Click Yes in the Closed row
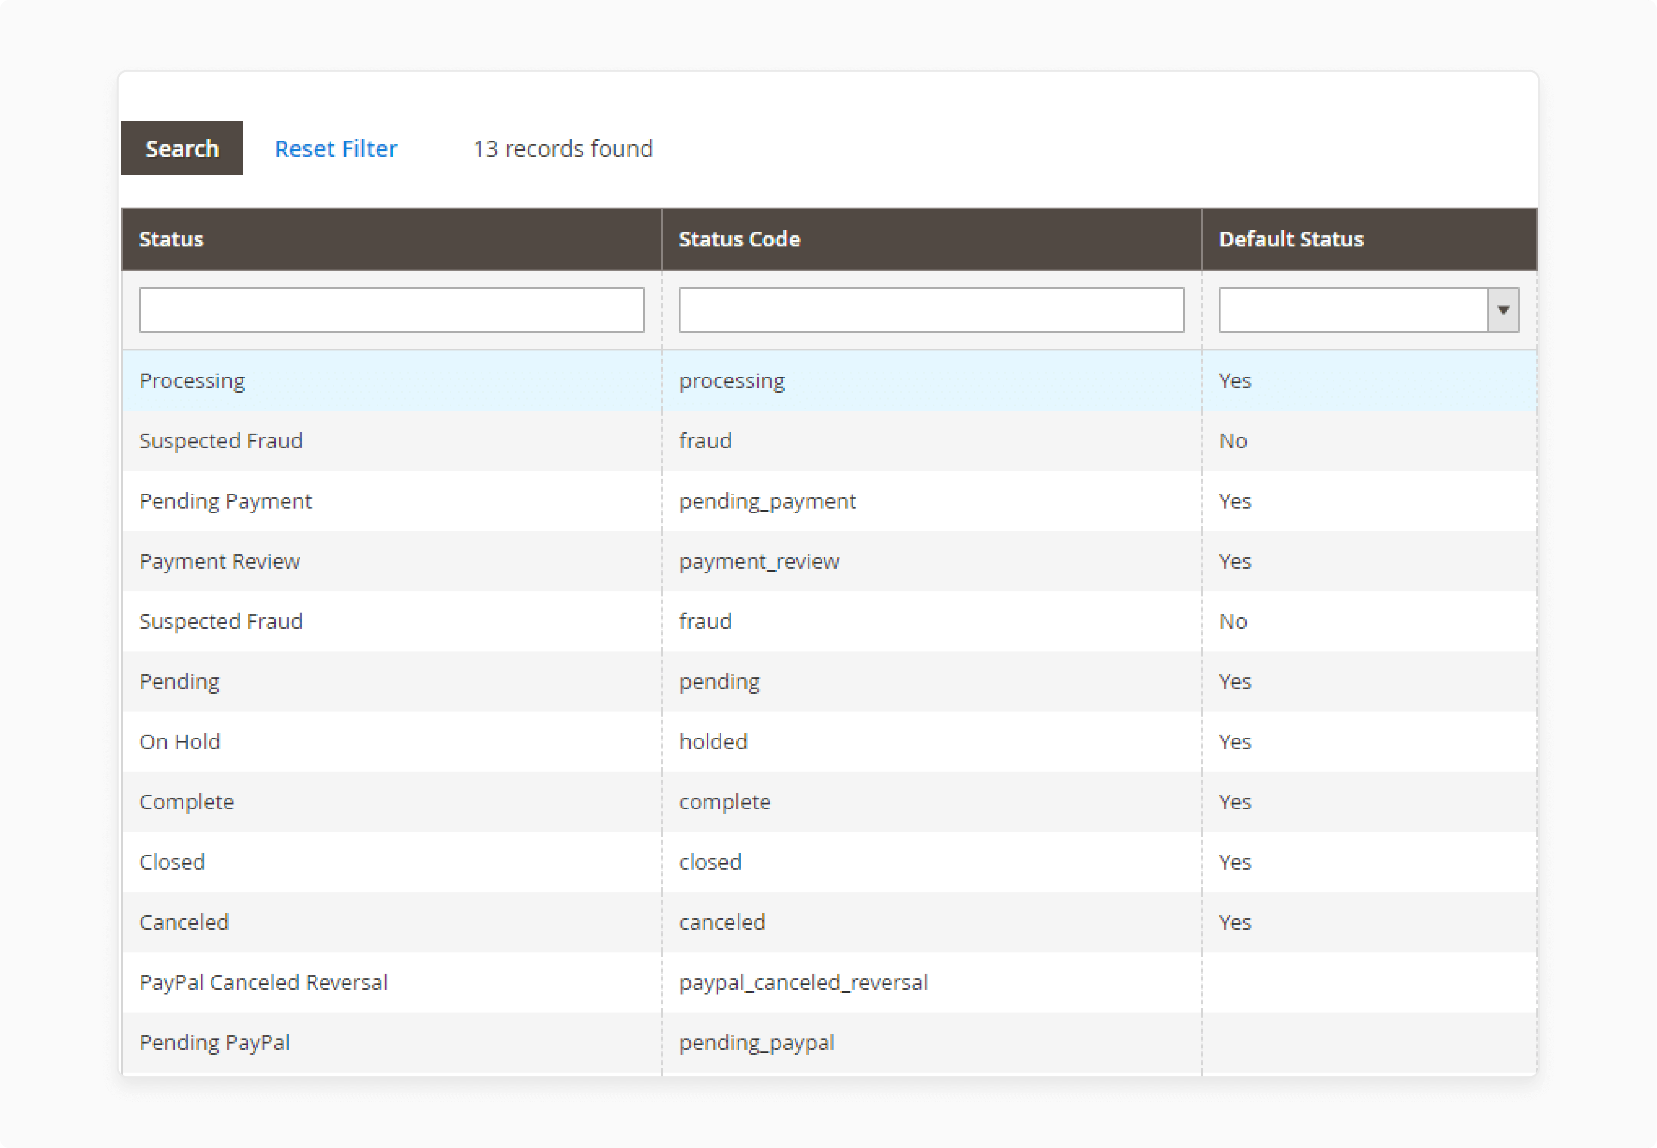 pos(1235,862)
